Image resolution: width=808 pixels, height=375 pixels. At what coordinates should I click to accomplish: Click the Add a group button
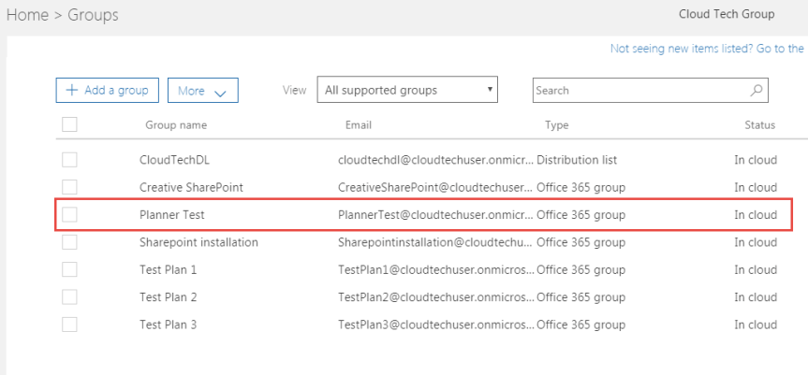[x=108, y=91]
